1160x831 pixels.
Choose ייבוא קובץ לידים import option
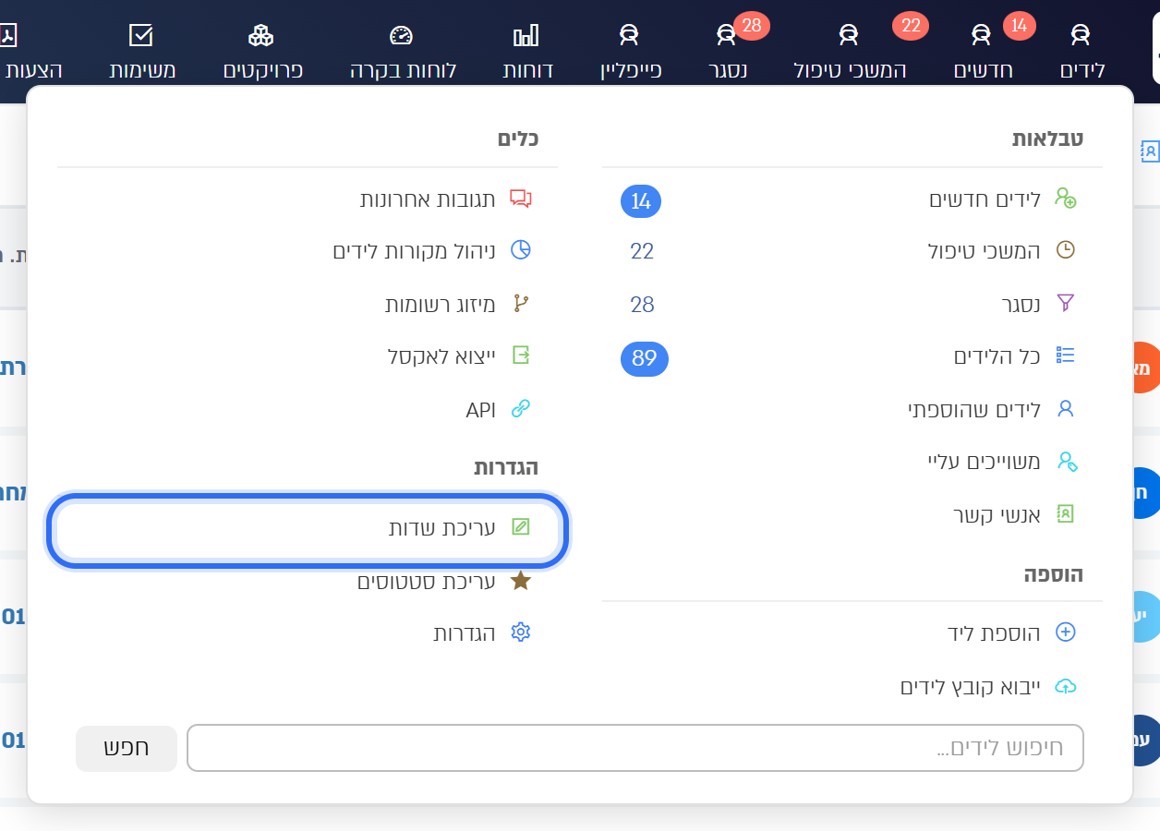(x=971, y=687)
